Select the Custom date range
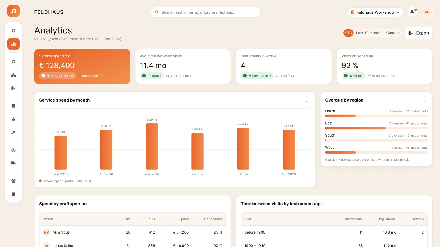 point(393,33)
